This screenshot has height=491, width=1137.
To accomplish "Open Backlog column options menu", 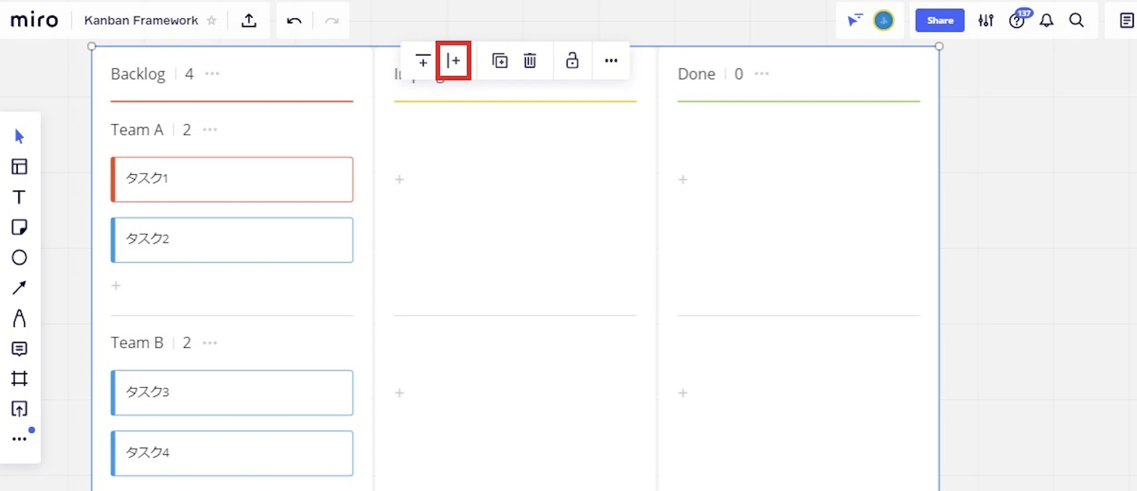I will point(212,74).
